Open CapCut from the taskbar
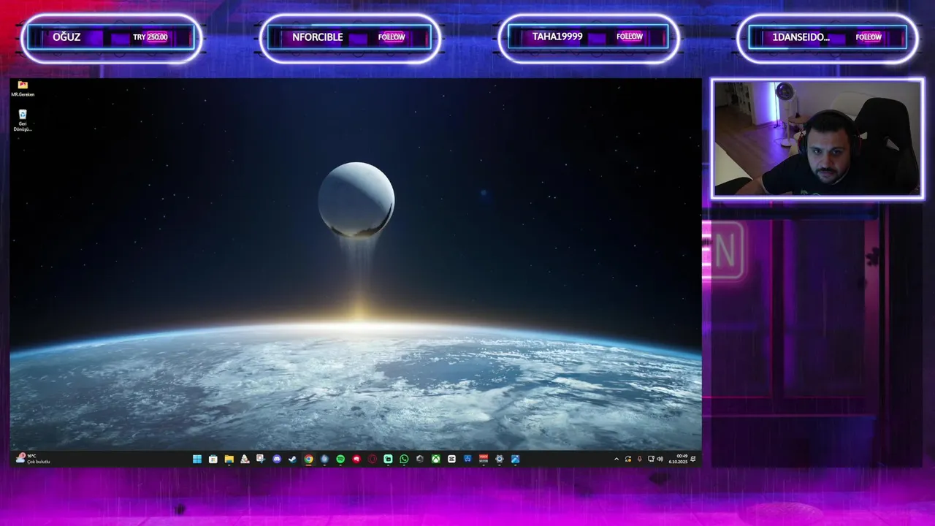 pos(451,459)
